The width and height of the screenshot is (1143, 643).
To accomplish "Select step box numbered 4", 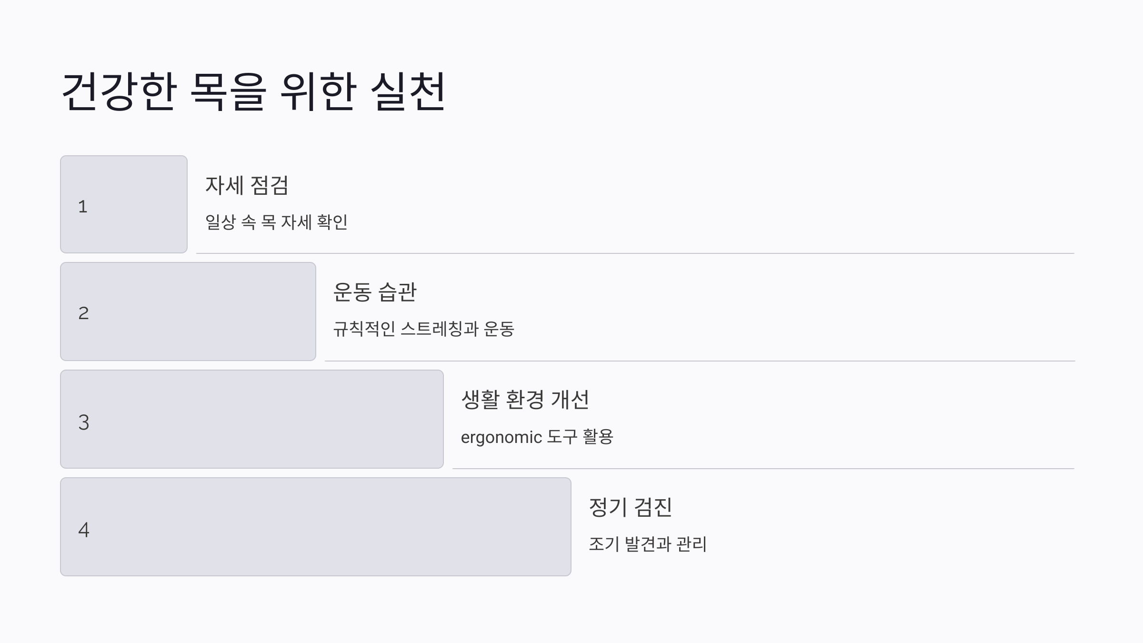I will 316,527.
